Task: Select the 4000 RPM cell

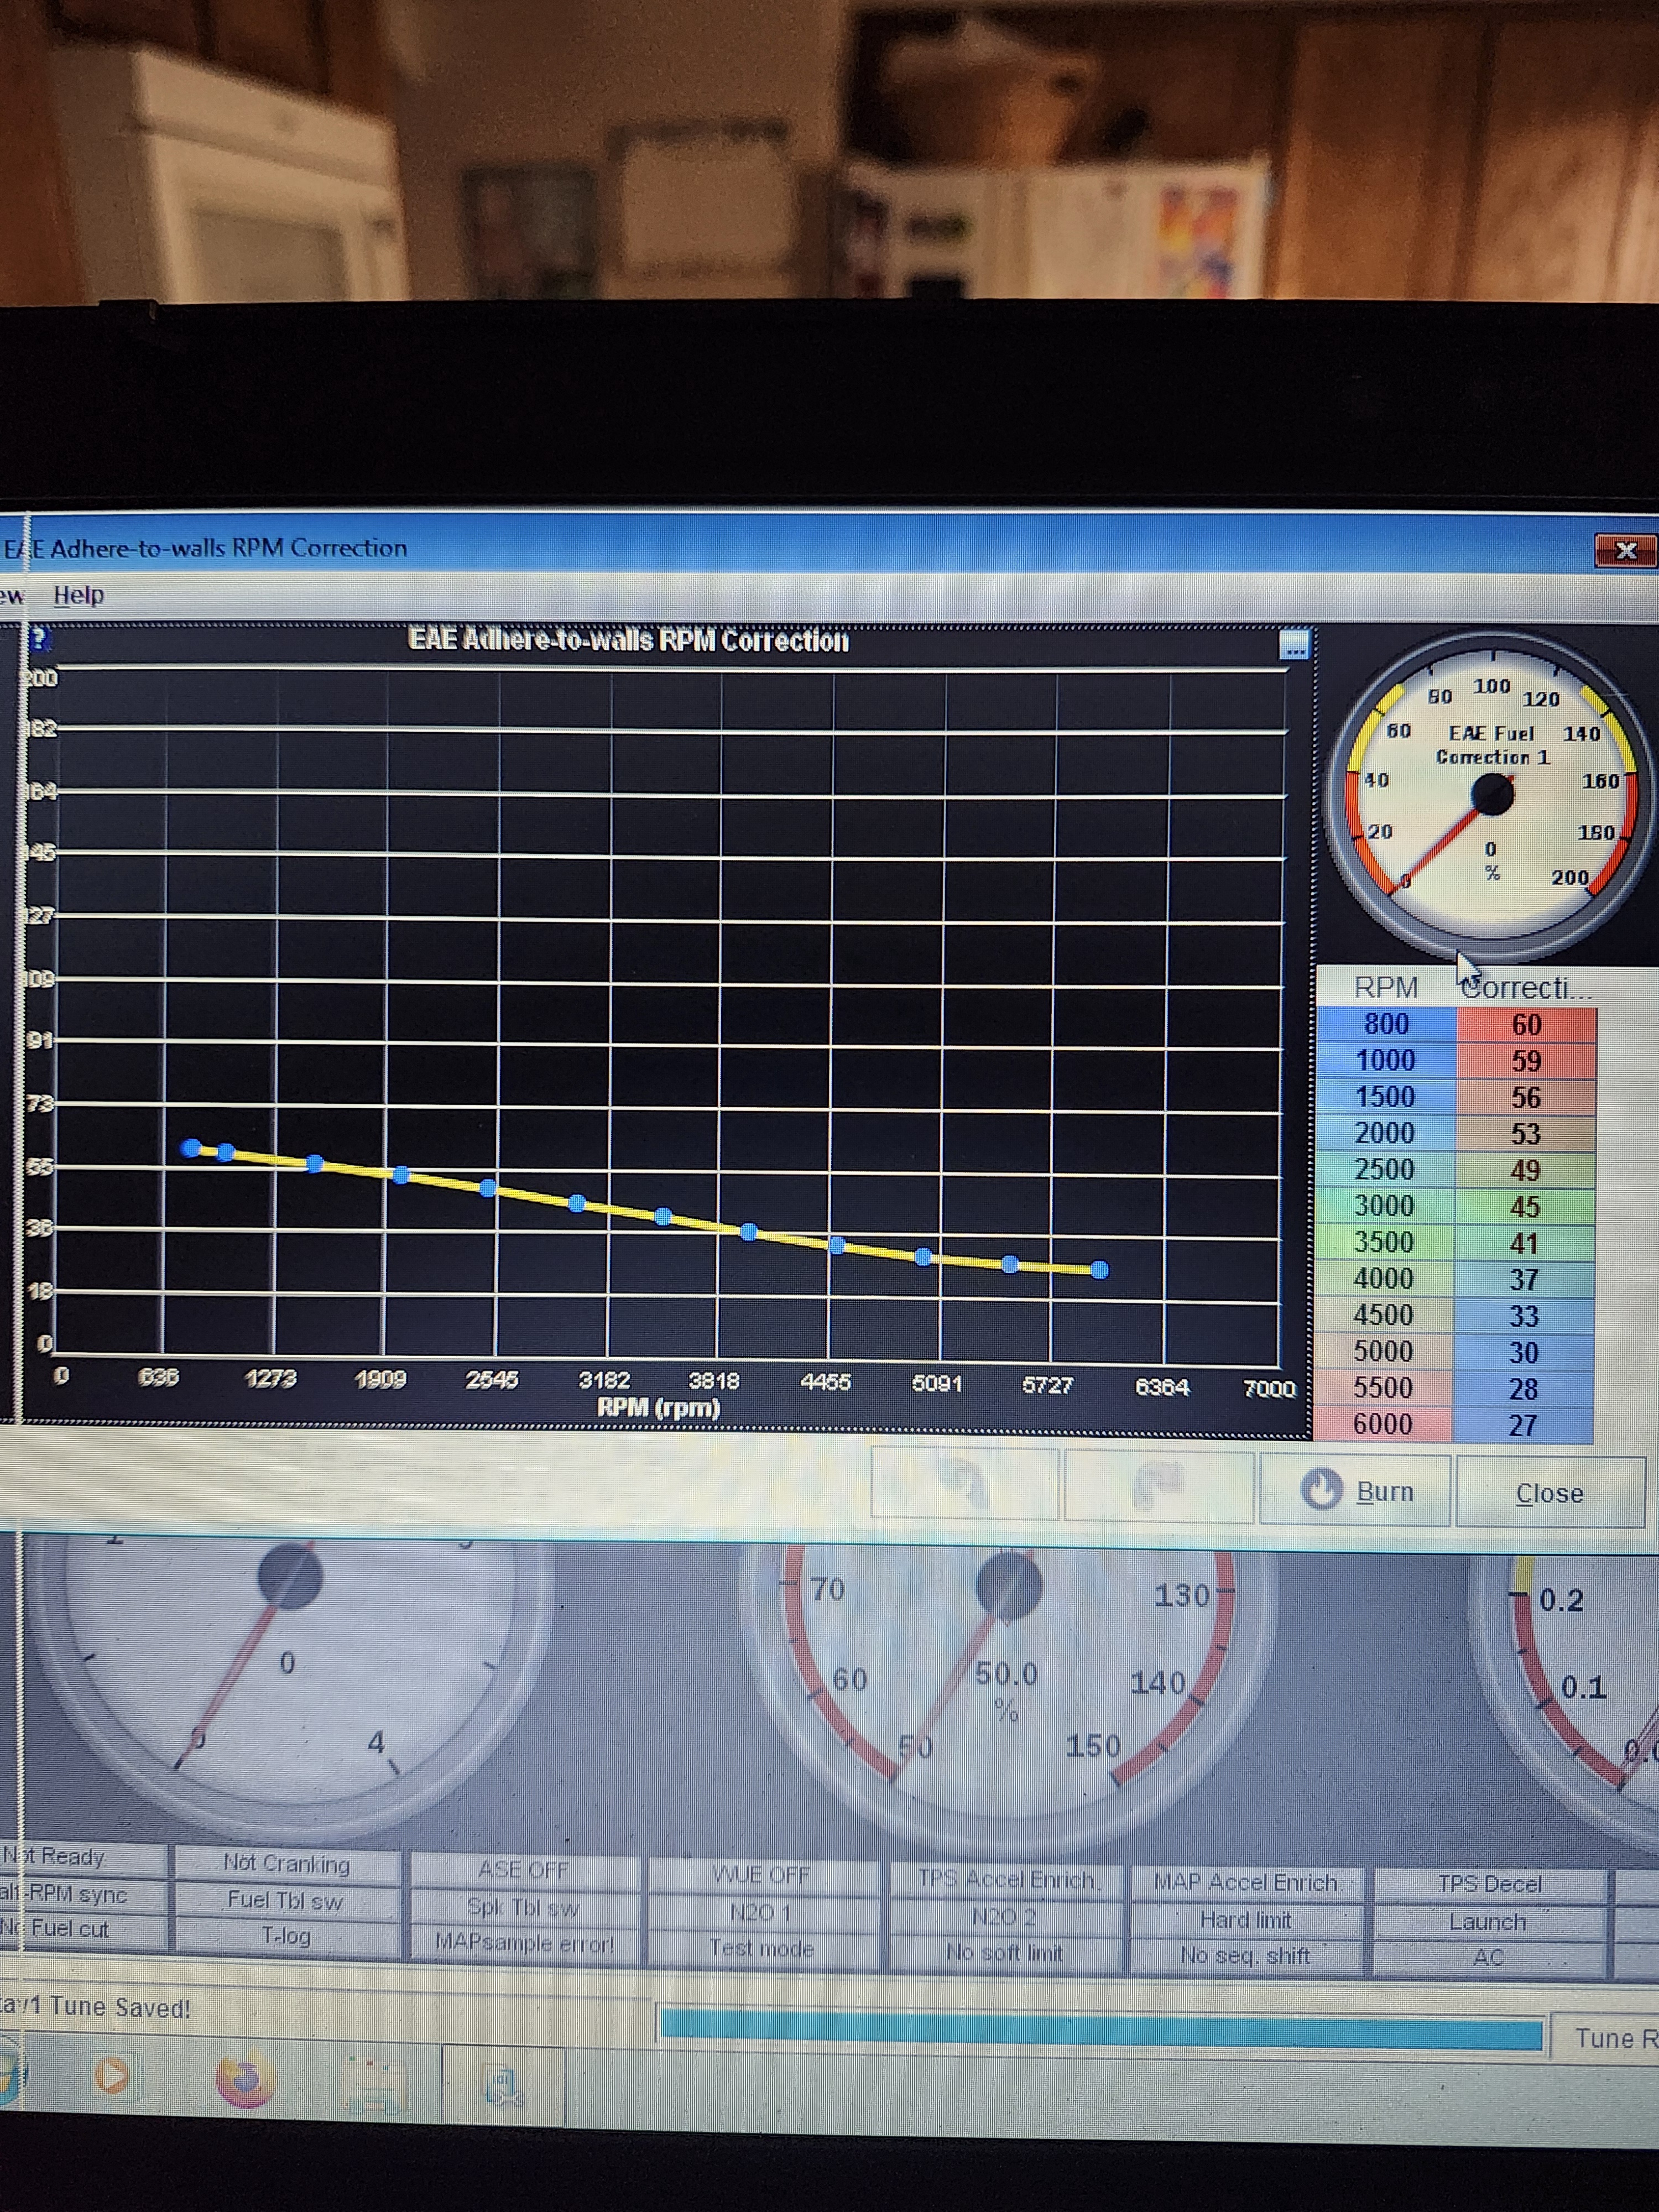Action: (x=1384, y=1278)
